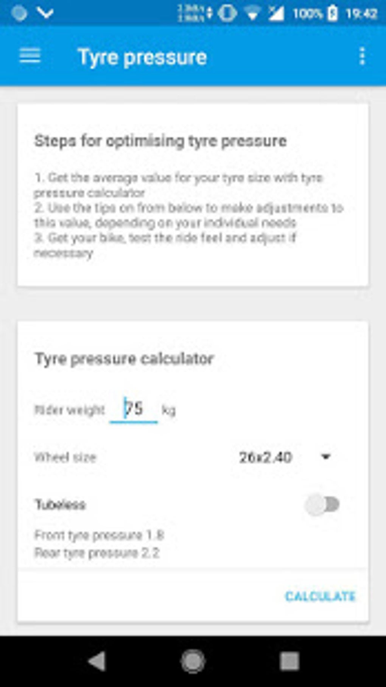This screenshot has height=687, width=386.
Task: Open the three-dot overflow menu
Action: (362, 56)
